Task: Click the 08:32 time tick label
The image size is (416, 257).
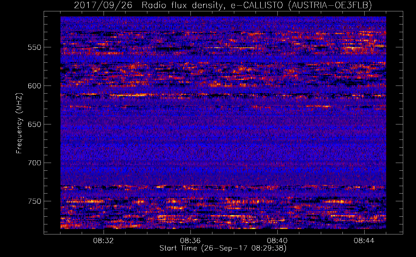Action: 104,241
